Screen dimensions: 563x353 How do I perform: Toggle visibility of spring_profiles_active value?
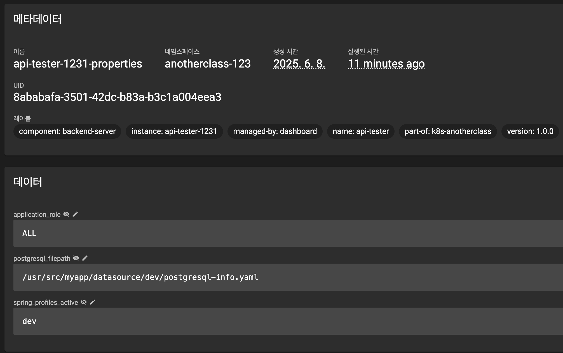(x=83, y=302)
